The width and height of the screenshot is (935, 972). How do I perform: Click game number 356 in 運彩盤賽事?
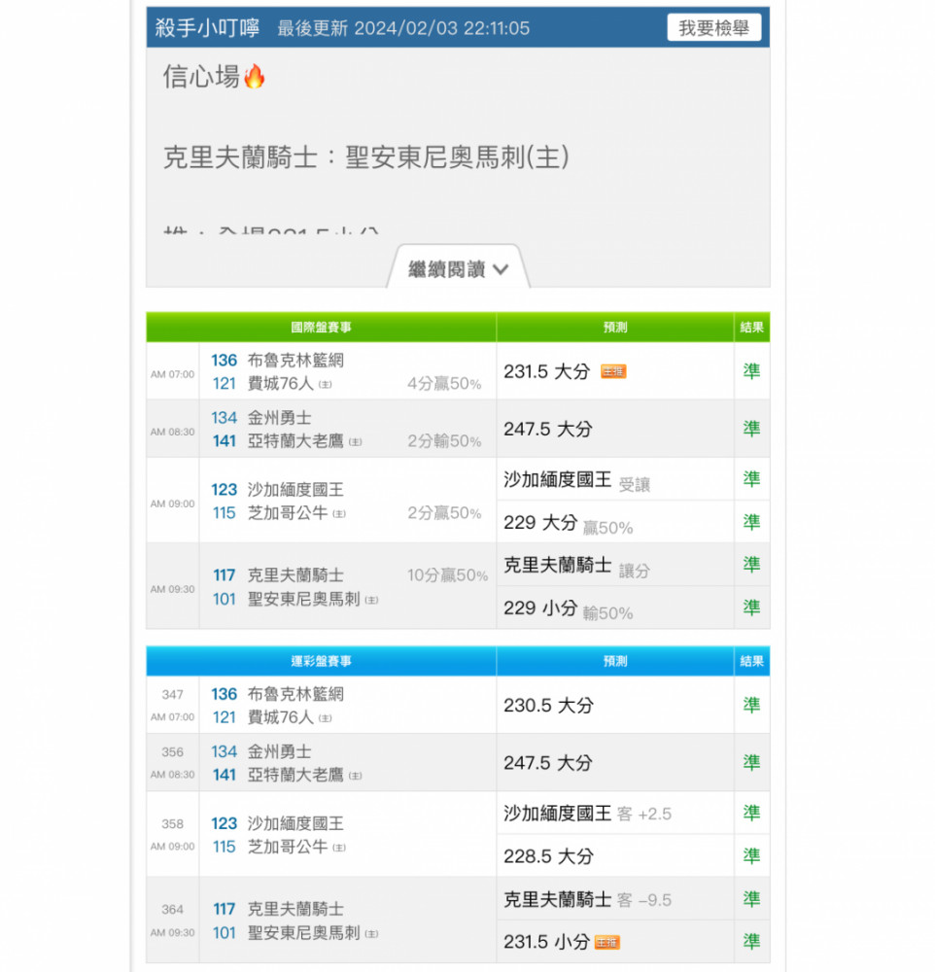coord(172,752)
